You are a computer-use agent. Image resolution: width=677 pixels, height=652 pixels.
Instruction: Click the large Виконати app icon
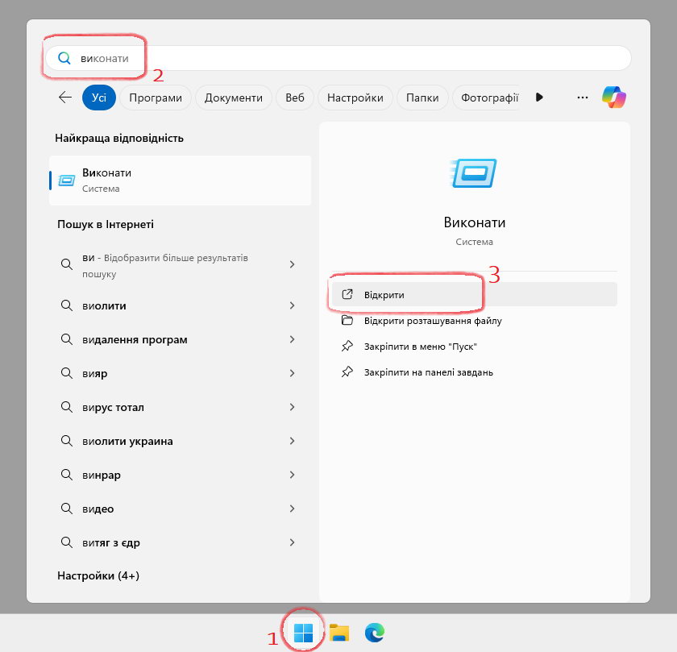(474, 173)
